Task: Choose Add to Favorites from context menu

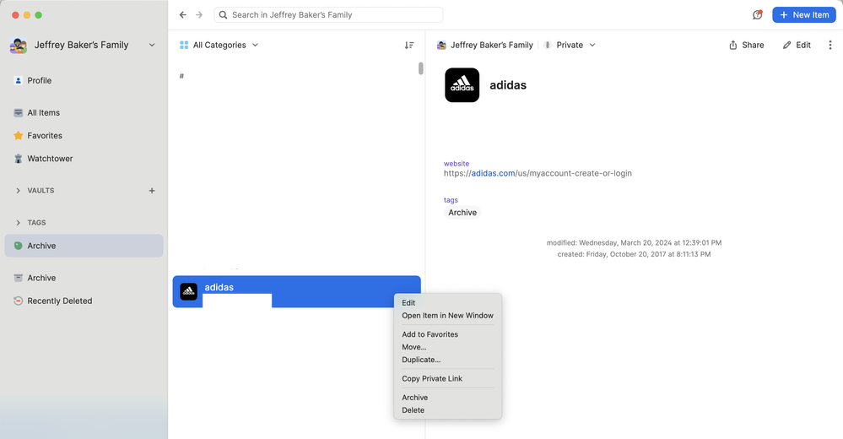Action: [x=430, y=334]
